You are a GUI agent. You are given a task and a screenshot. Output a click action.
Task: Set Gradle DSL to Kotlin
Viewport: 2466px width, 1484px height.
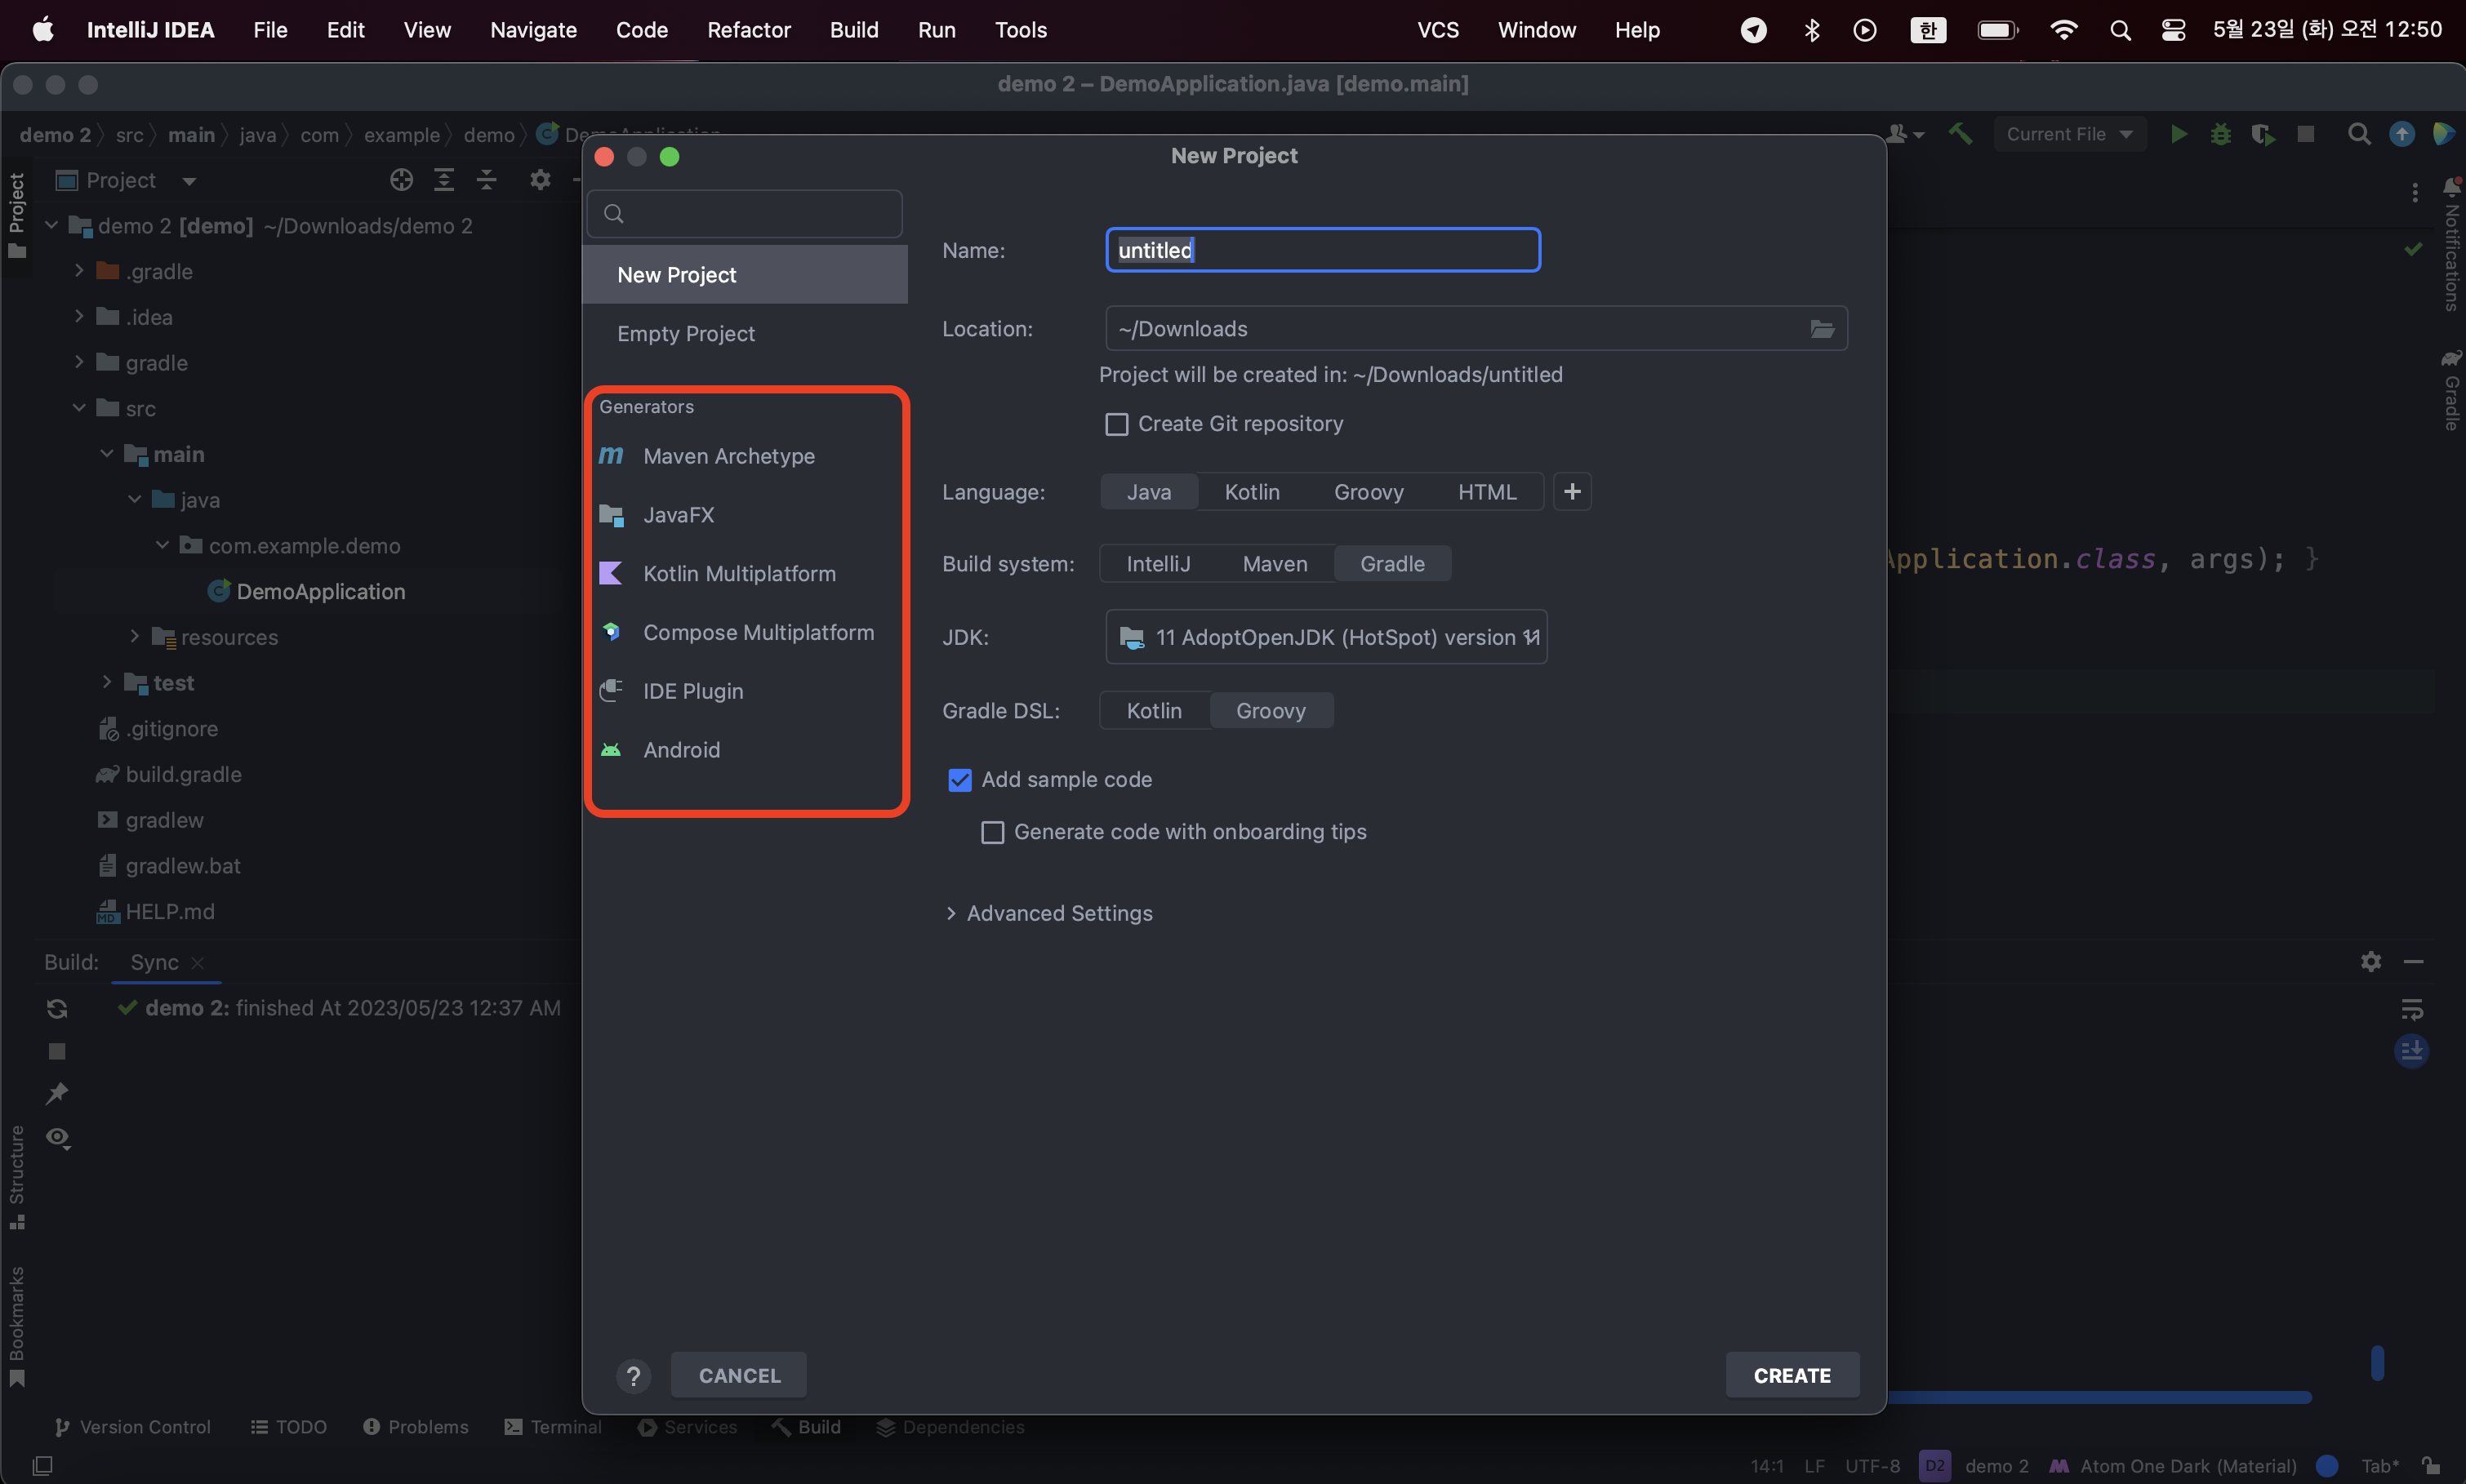(1154, 711)
